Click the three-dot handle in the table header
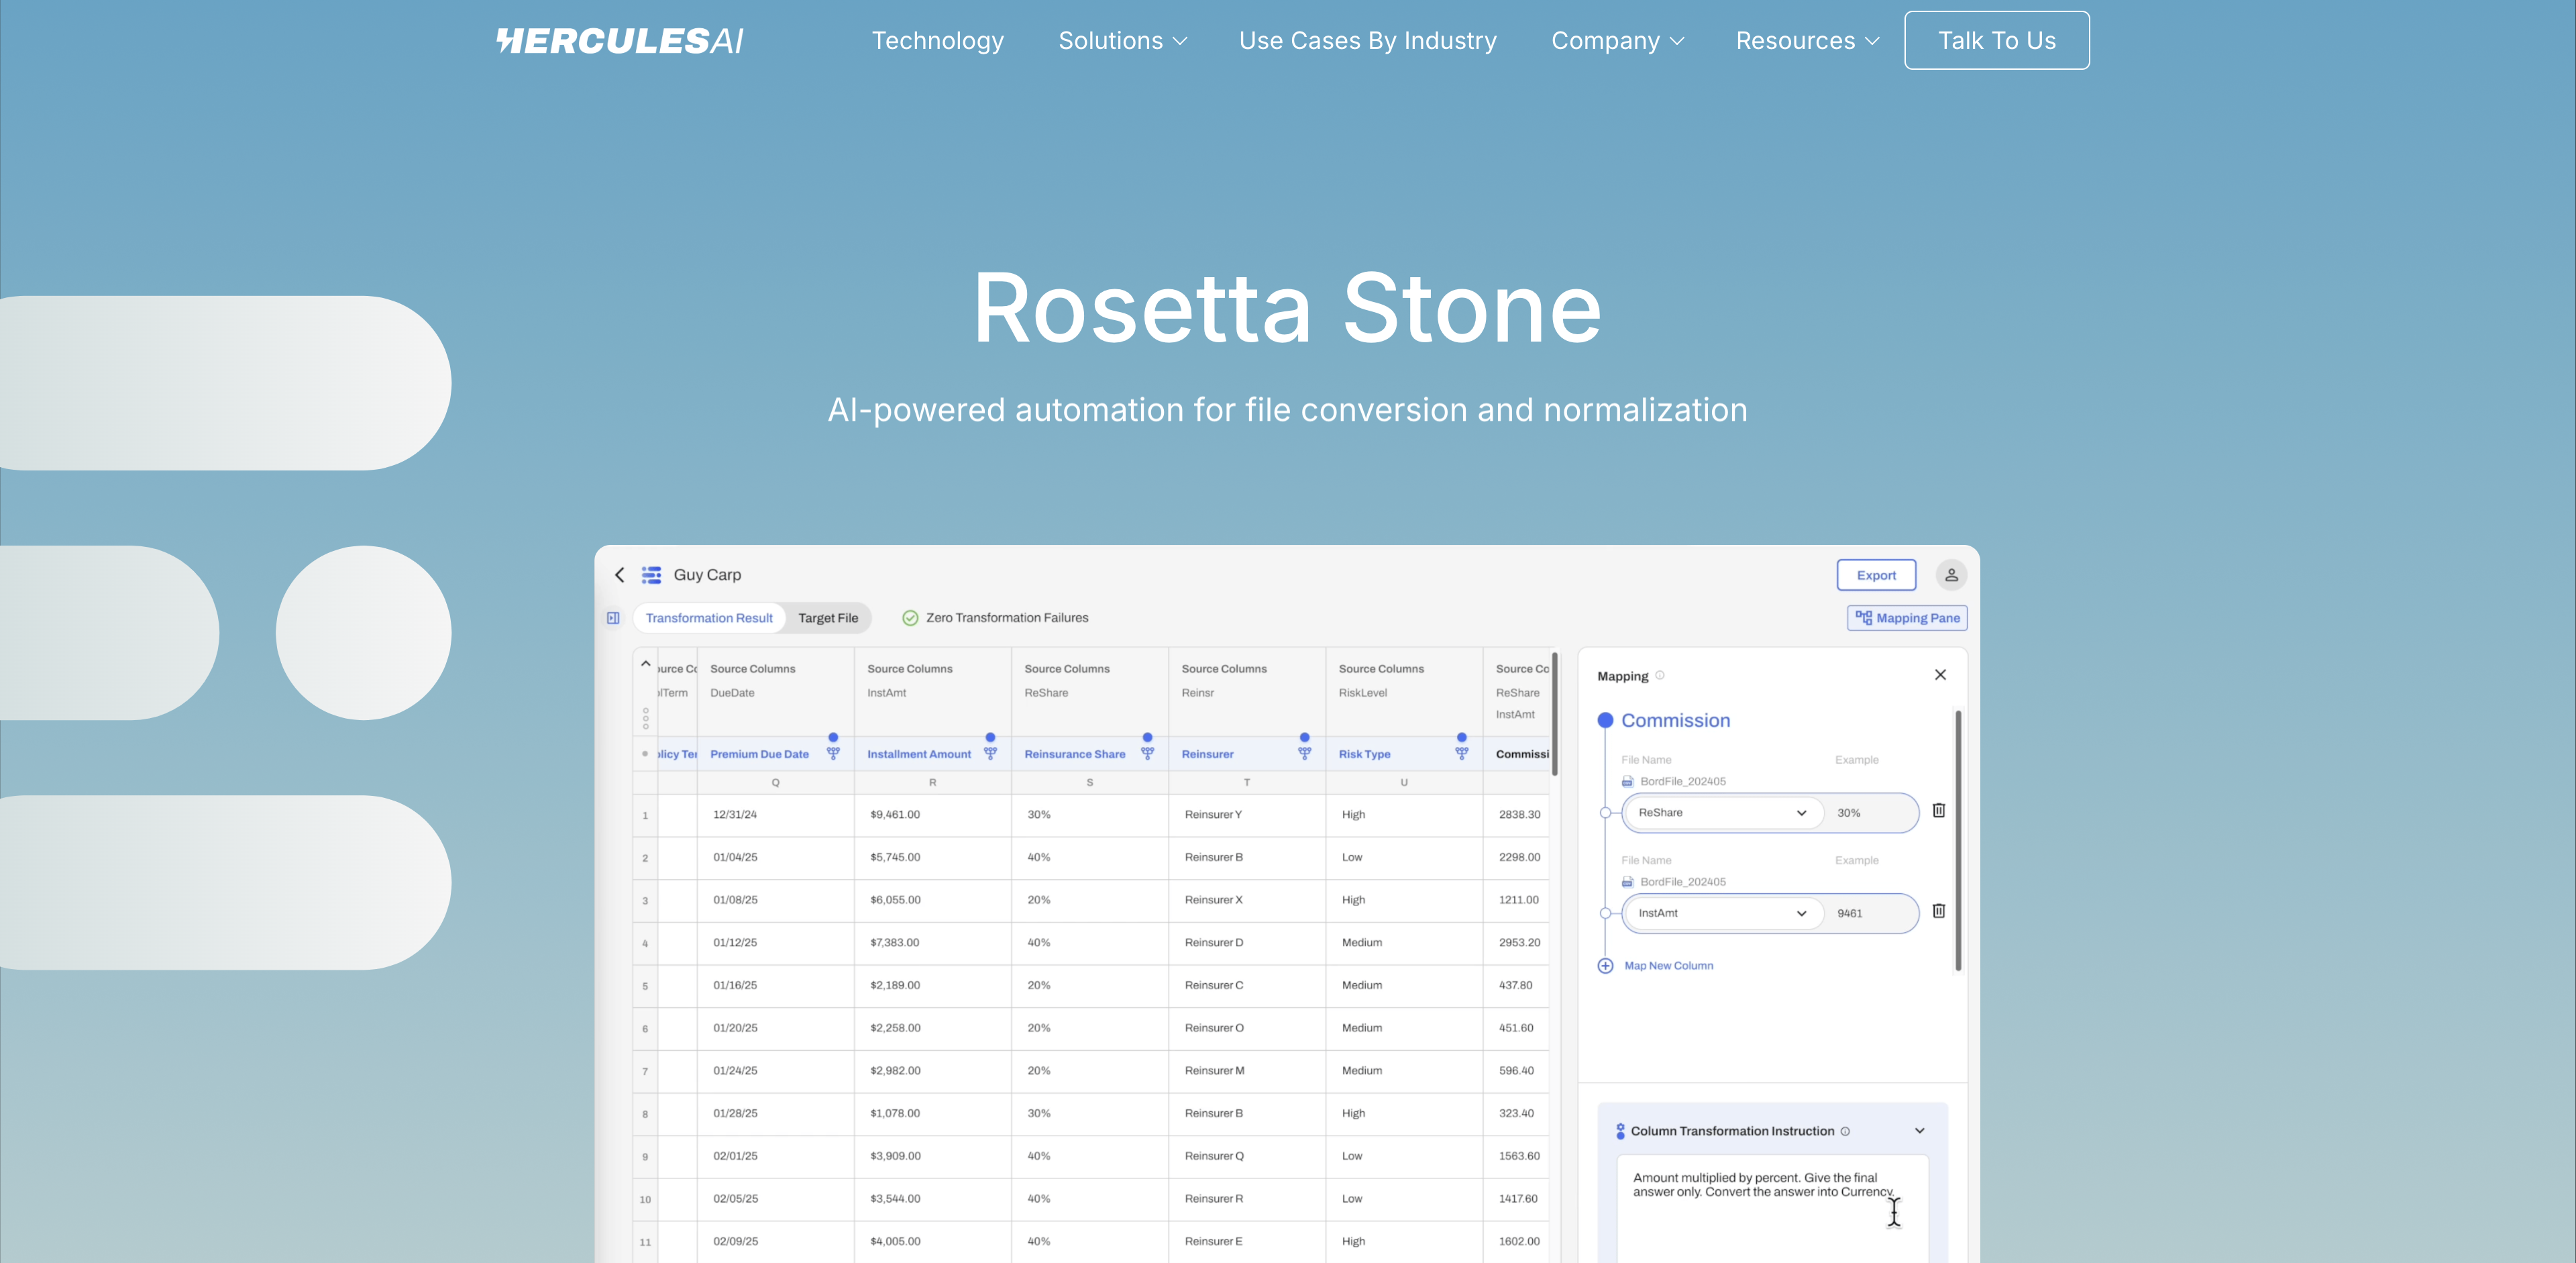Screen dimensions: 2576x1263 point(645,718)
